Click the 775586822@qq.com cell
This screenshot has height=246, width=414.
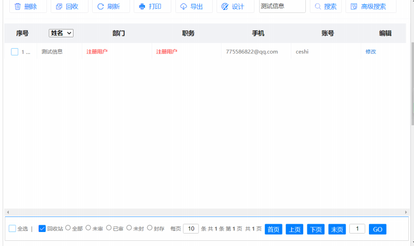coord(252,52)
